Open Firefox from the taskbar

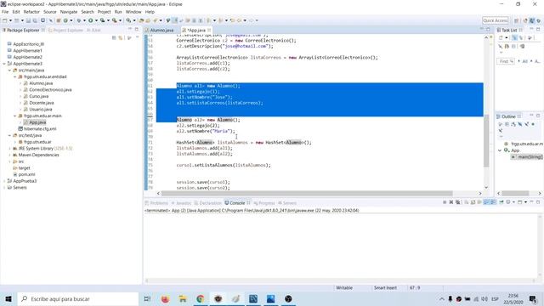[x=165, y=298]
